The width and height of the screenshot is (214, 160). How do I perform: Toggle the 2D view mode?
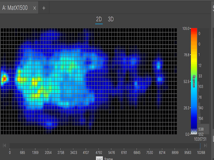coord(99,19)
